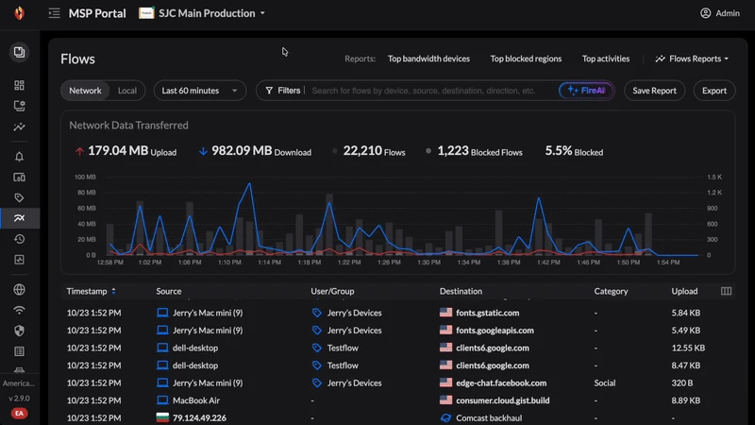Toggle the sidebar collapse menu icon

tap(54, 13)
